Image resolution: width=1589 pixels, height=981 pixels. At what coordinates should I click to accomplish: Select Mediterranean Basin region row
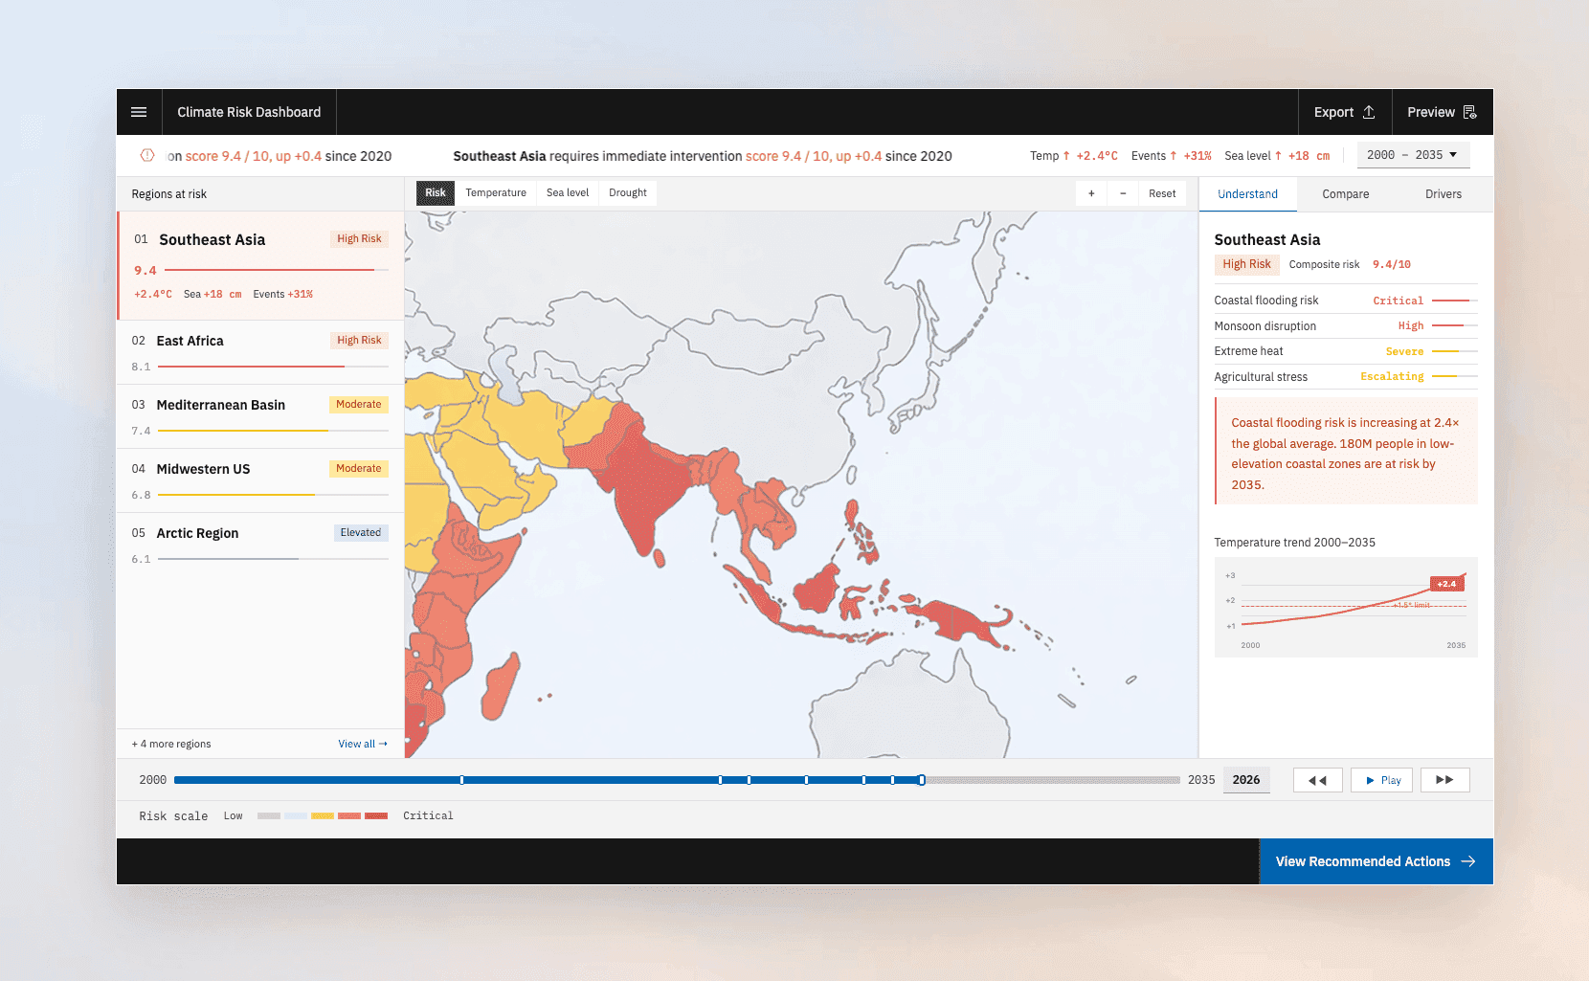click(x=260, y=416)
